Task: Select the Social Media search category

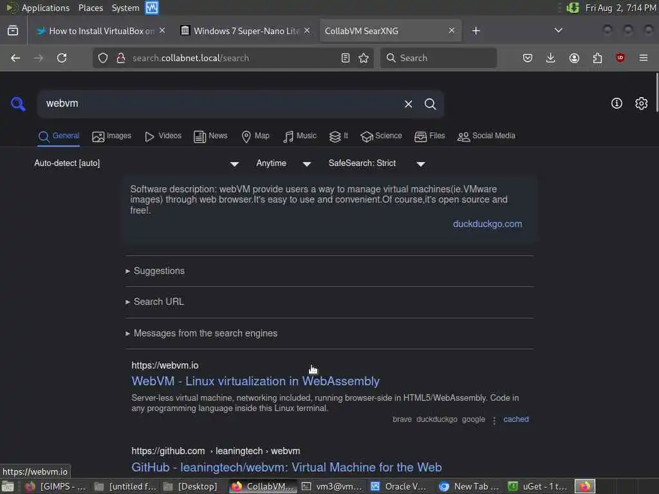Action: pos(487,136)
